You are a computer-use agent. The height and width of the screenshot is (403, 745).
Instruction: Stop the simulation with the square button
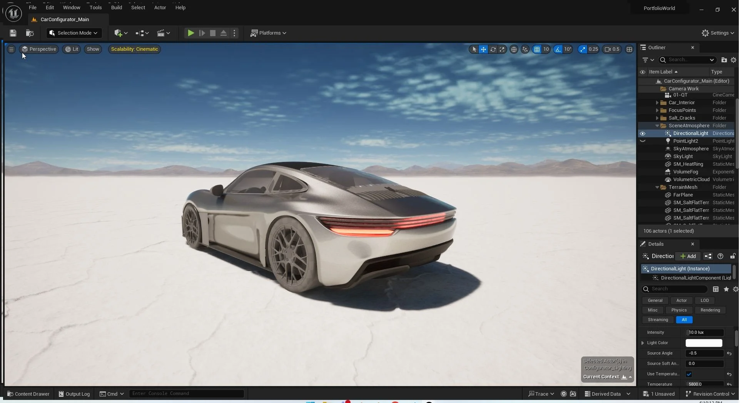click(x=212, y=33)
